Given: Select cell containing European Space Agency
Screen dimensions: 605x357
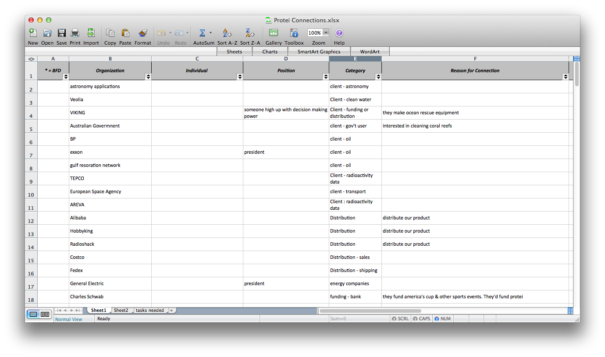Looking at the screenshot, I should [x=110, y=192].
